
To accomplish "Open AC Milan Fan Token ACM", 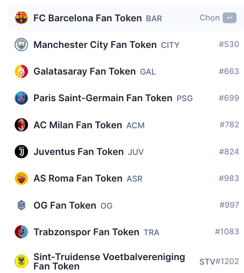I will [126, 125].
